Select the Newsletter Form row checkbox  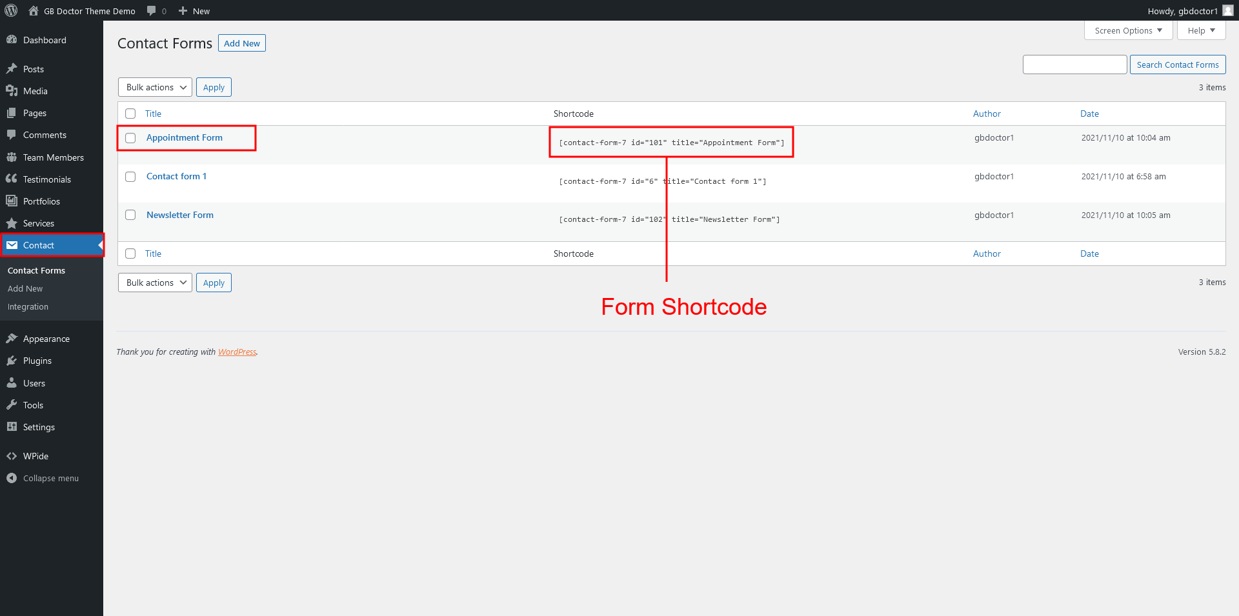(130, 215)
